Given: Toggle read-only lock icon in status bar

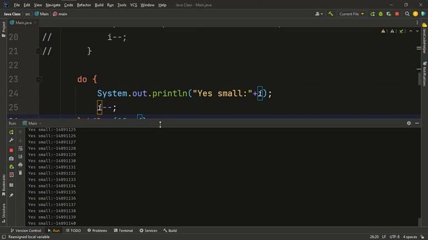Looking at the screenshot, I should tap(422, 237).
